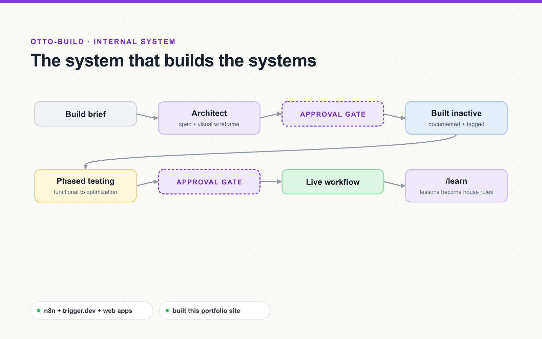542x339 pixels.
Task: Open the /learn node
Action: (x=456, y=186)
